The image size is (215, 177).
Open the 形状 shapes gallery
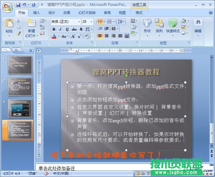click(x=147, y=27)
